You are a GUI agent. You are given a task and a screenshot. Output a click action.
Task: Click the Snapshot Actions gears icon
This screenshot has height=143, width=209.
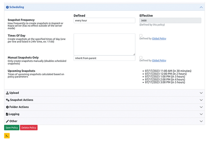(x=7, y=100)
